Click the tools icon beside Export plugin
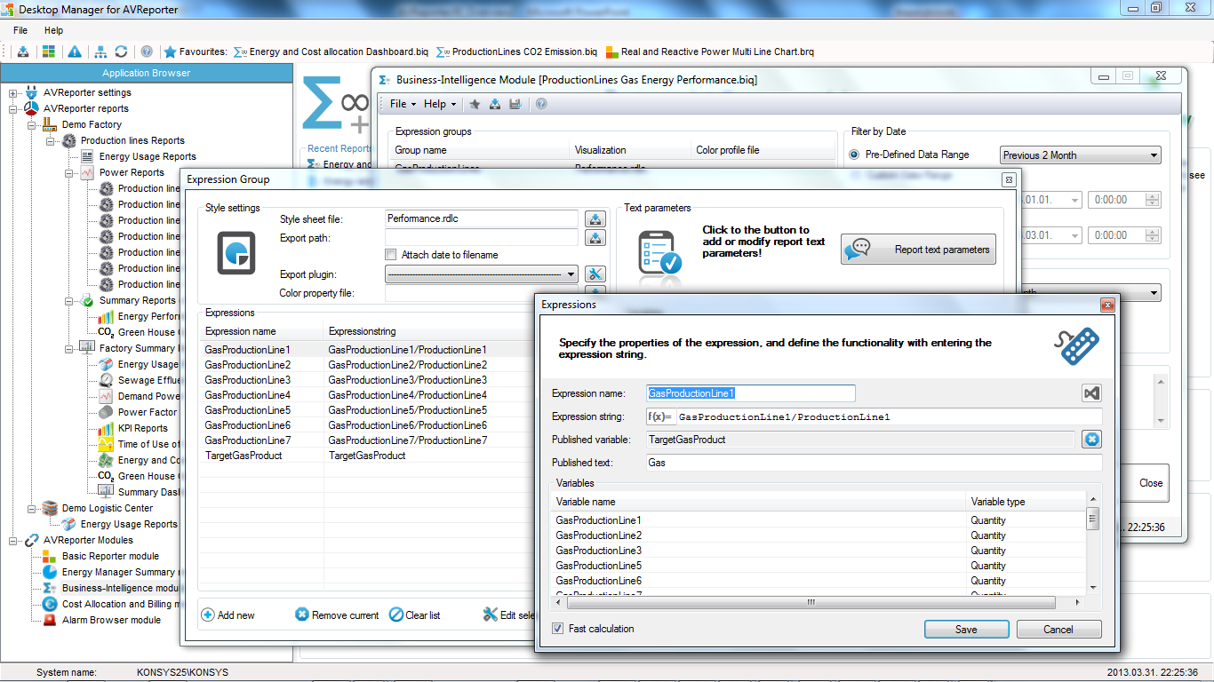The image size is (1214, 682). pyautogui.click(x=595, y=274)
